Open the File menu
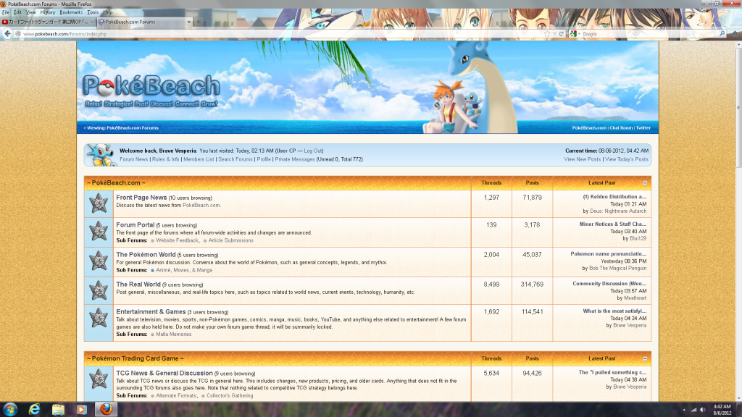This screenshot has width=742, height=417. click(x=6, y=12)
